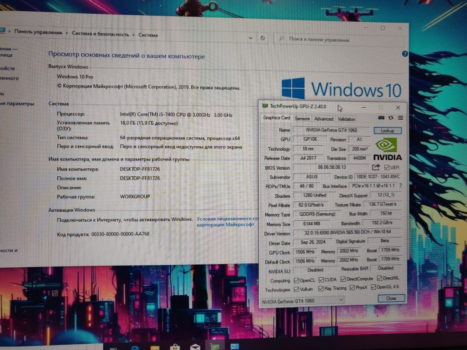The height and width of the screenshot is (350, 467).
Task: Click the workgroup value WORKGROUP
Action: (x=135, y=197)
